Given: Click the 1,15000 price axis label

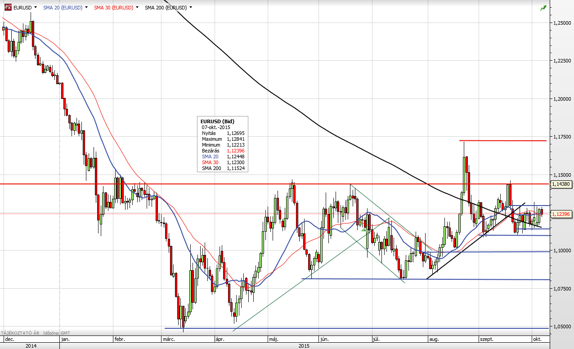Looking at the screenshot, I should 563,174.
